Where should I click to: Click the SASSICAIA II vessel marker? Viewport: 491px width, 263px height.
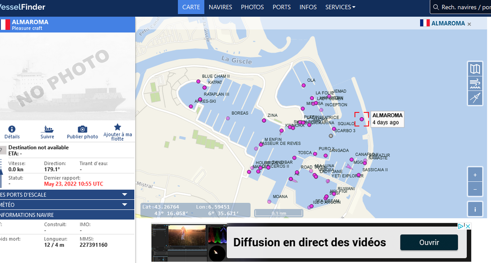click(359, 175)
